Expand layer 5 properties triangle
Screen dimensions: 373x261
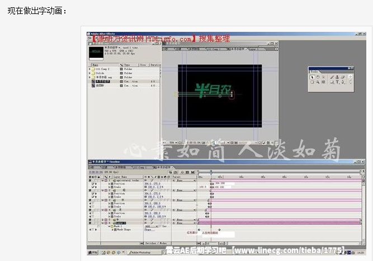(x=103, y=220)
